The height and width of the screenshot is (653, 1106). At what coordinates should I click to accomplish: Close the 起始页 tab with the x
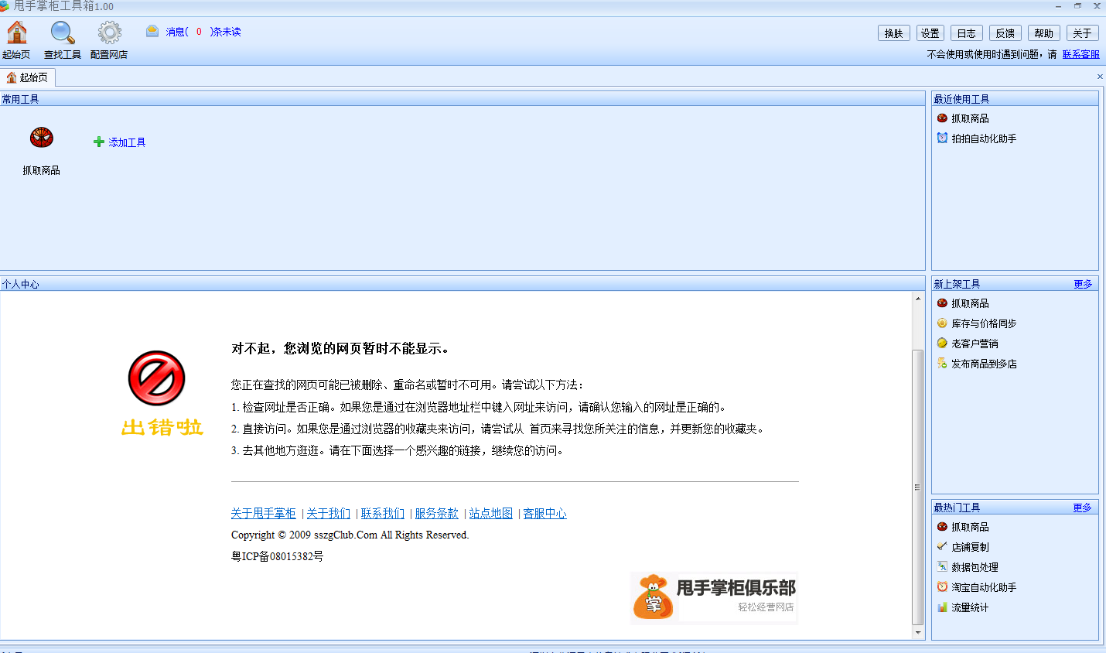tap(1100, 77)
